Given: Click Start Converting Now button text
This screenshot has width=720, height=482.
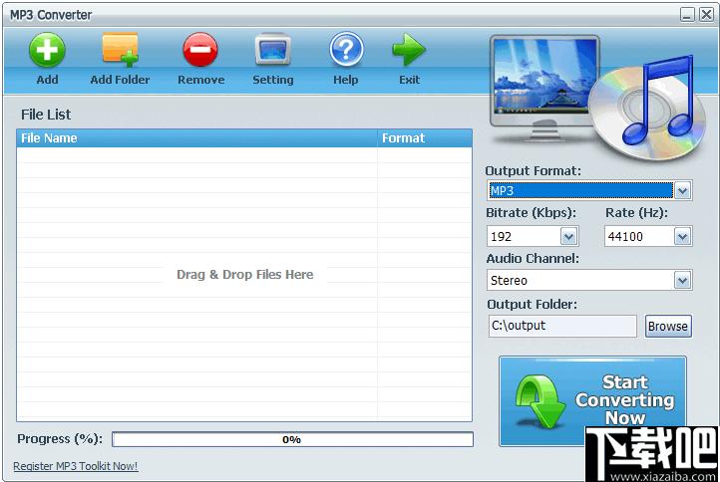Looking at the screenshot, I should click(625, 400).
